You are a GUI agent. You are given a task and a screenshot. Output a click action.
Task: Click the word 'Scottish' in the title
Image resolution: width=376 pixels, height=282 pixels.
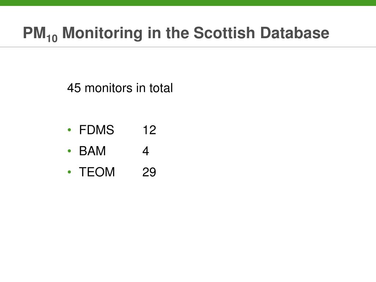(x=224, y=33)
